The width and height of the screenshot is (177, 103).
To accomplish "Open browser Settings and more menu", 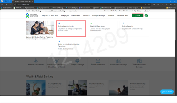I will coord(175,5).
